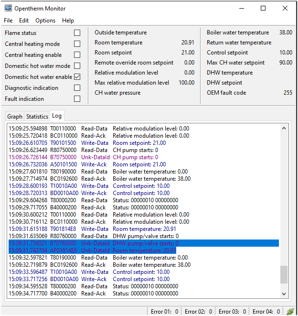
Task: Toggle the Fault indication checkbox
Action: [x=77, y=99]
